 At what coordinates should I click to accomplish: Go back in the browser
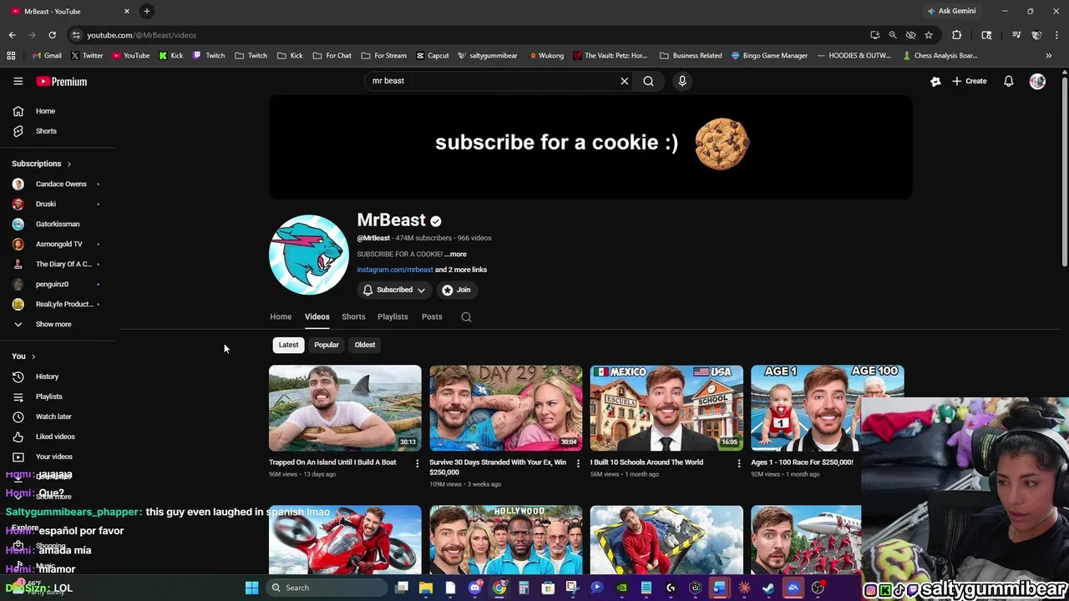pos(12,35)
